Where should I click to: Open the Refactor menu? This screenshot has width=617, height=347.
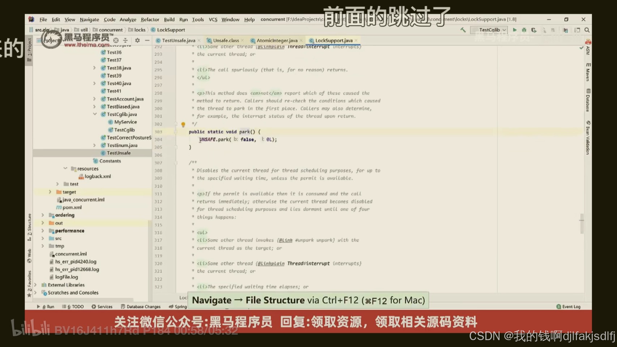click(150, 20)
